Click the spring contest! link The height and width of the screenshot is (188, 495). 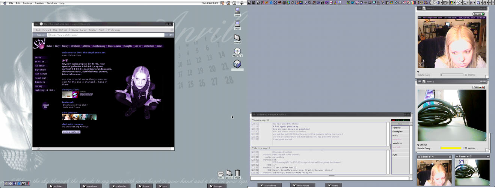(71, 132)
